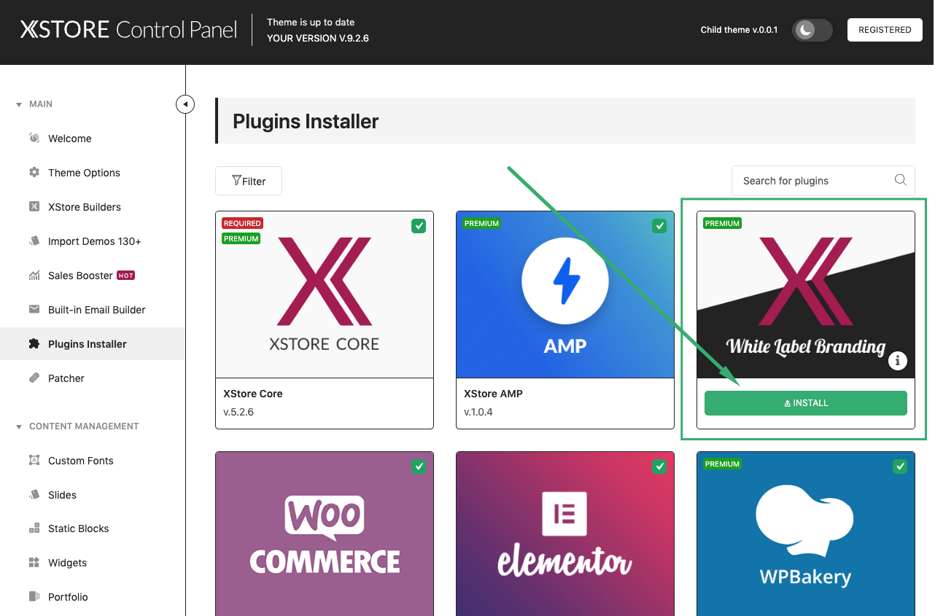Select Import Demos 130+ menu item
This screenshot has width=935, height=616.
[95, 241]
